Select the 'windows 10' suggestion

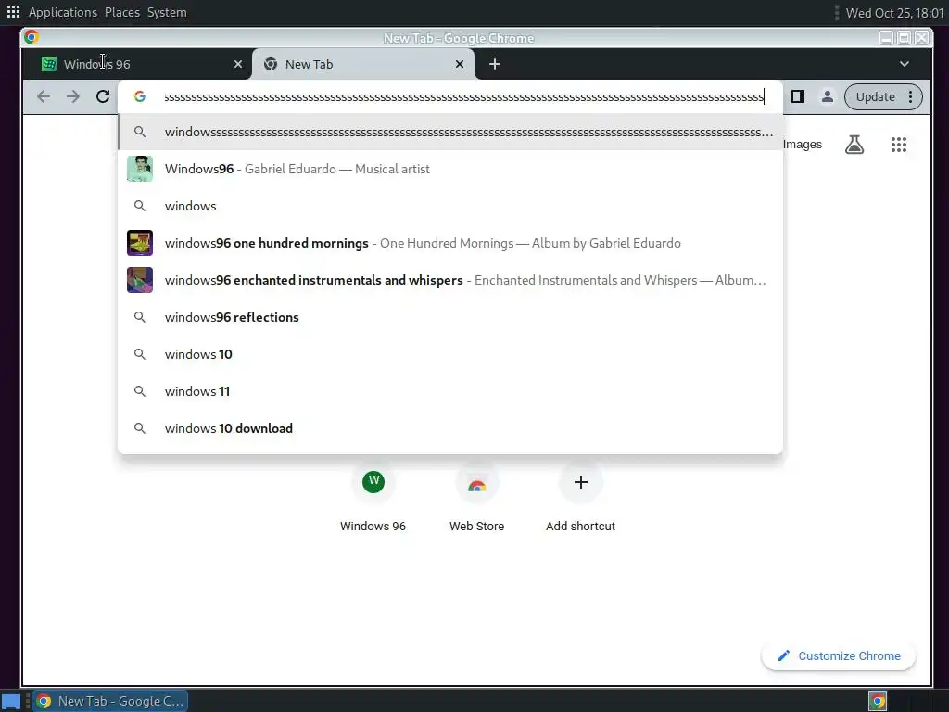point(450,354)
